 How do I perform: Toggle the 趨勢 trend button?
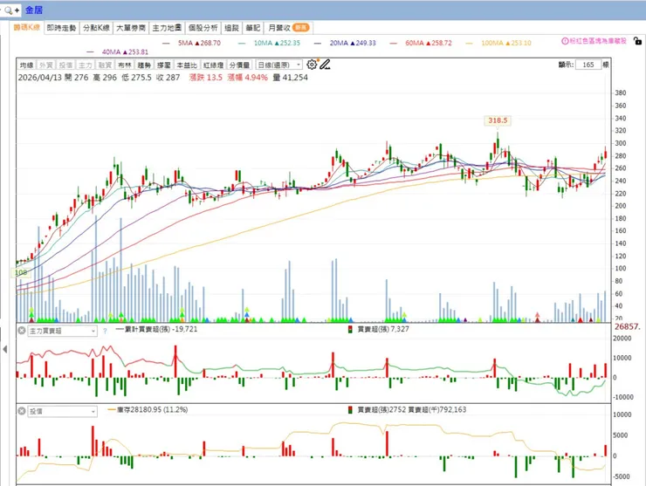[x=144, y=65]
